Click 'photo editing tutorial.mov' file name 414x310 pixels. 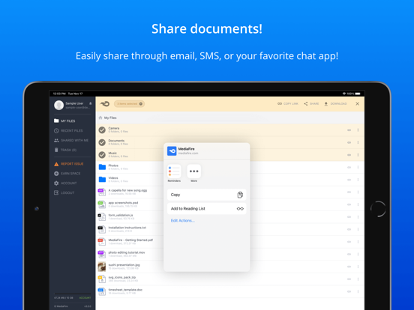[x=127, y=252]
